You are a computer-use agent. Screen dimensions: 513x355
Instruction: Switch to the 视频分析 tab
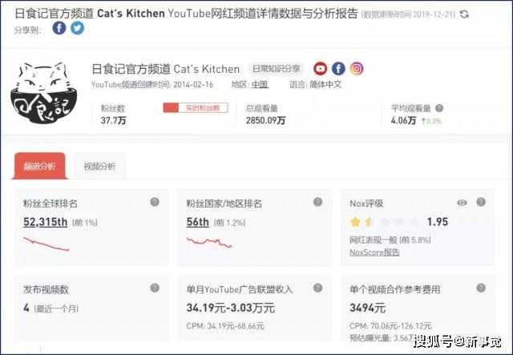click(99, 166)
